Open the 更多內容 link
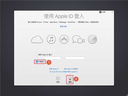 tap(64, 26)
